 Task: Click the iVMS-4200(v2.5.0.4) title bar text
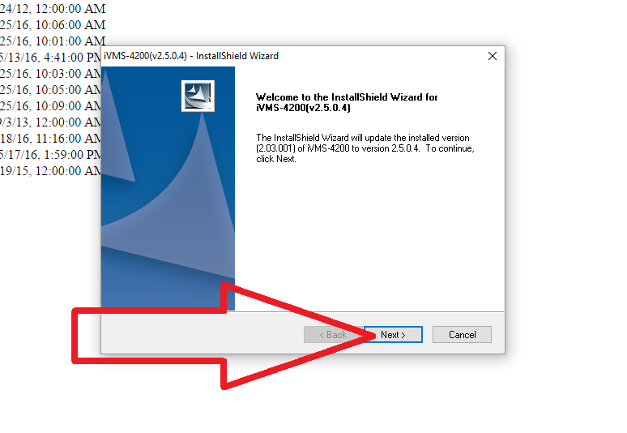(191, 56)
